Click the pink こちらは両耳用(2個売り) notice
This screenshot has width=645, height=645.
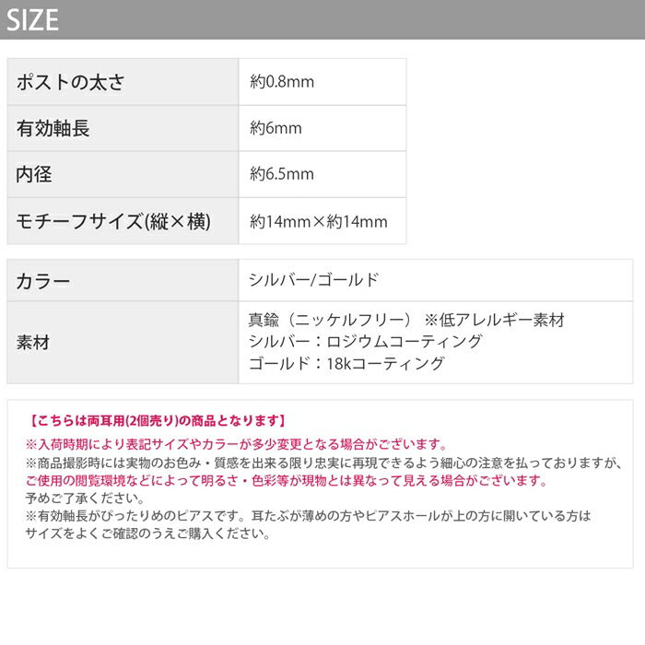coord(157,421)
